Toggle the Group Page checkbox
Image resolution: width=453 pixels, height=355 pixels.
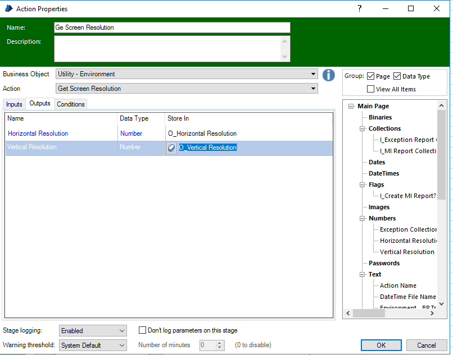(x=370, y=76)
